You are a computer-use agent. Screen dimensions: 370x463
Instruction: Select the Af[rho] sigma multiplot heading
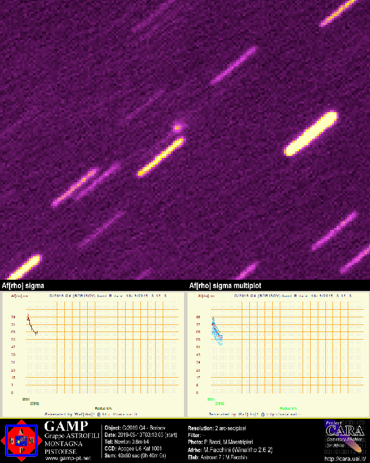coord(225,286)
